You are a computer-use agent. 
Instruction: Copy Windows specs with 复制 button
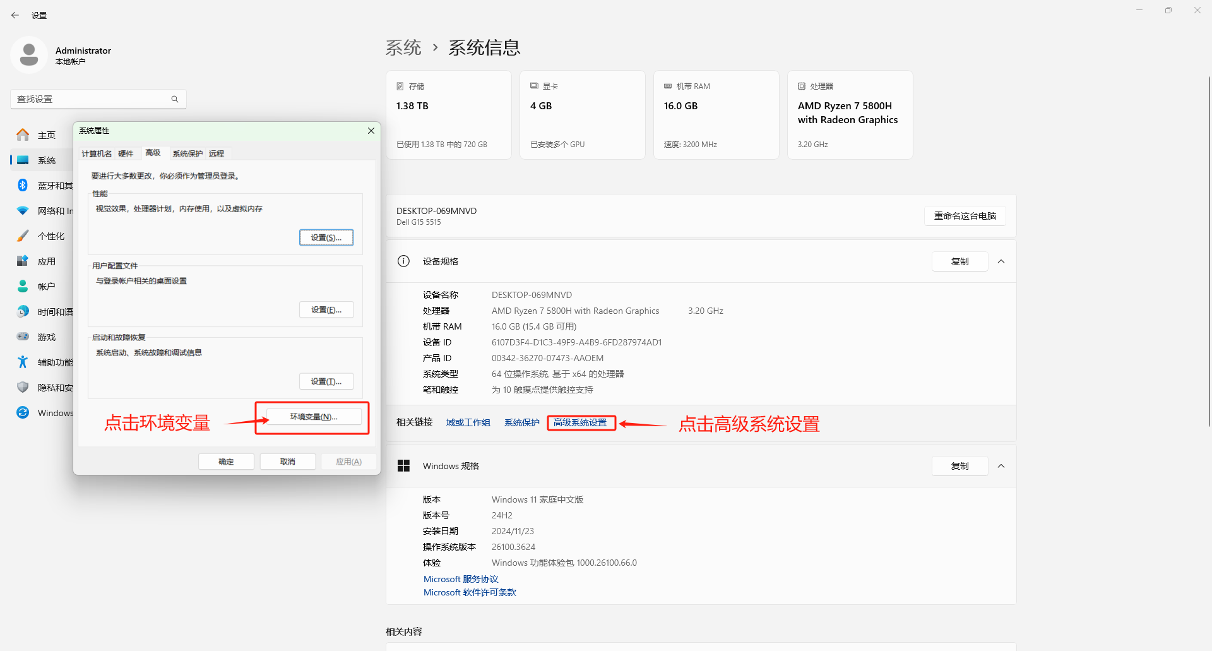[960, 466]
